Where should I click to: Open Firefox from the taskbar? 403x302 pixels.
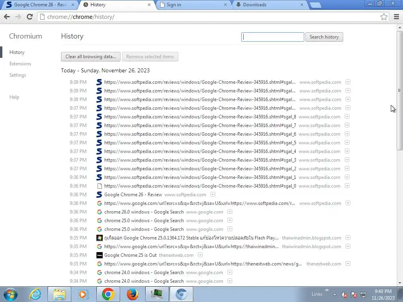tap(132, 294)
